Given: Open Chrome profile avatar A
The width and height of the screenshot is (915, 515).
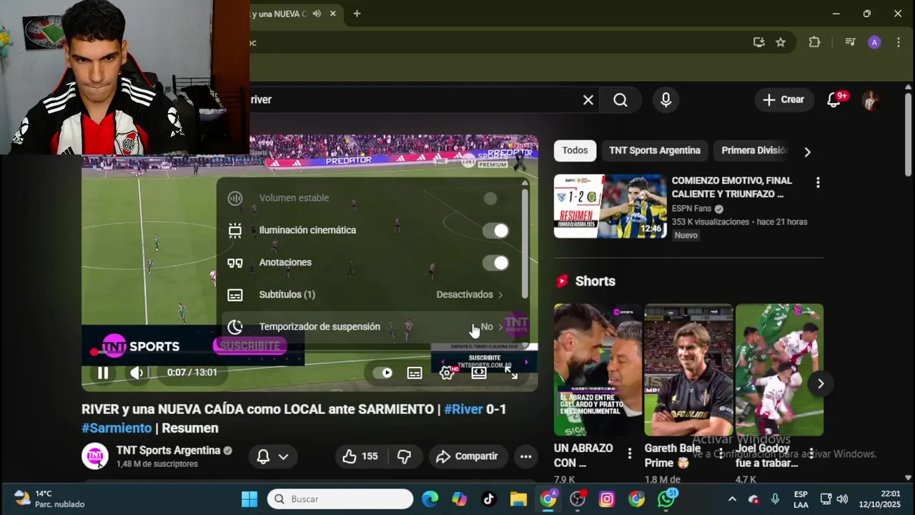Looking at the screenshot, I should coord(874,42).
